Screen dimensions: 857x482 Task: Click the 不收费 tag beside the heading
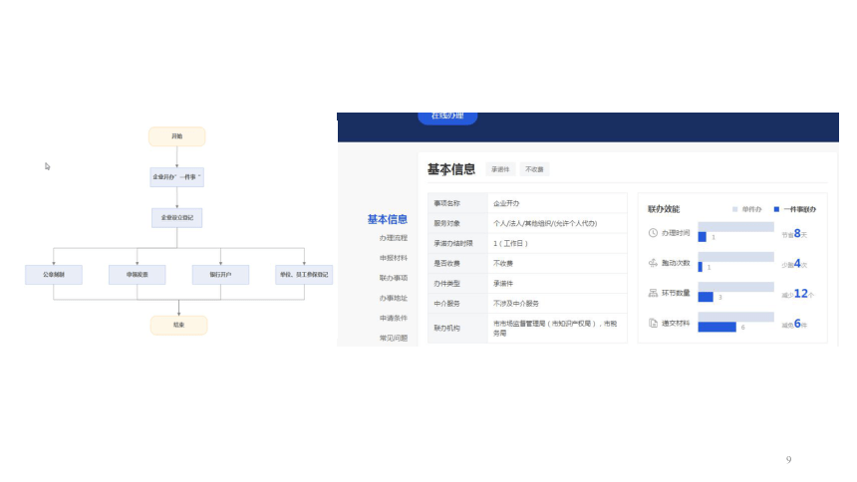[x=534, y=169]
